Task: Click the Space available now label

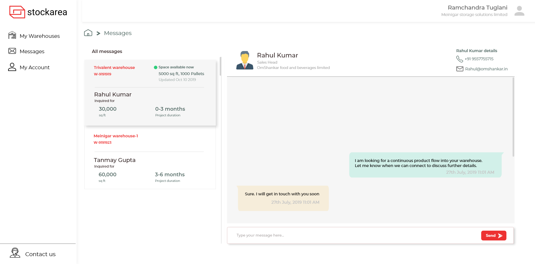Action: (x=176, y=67)
